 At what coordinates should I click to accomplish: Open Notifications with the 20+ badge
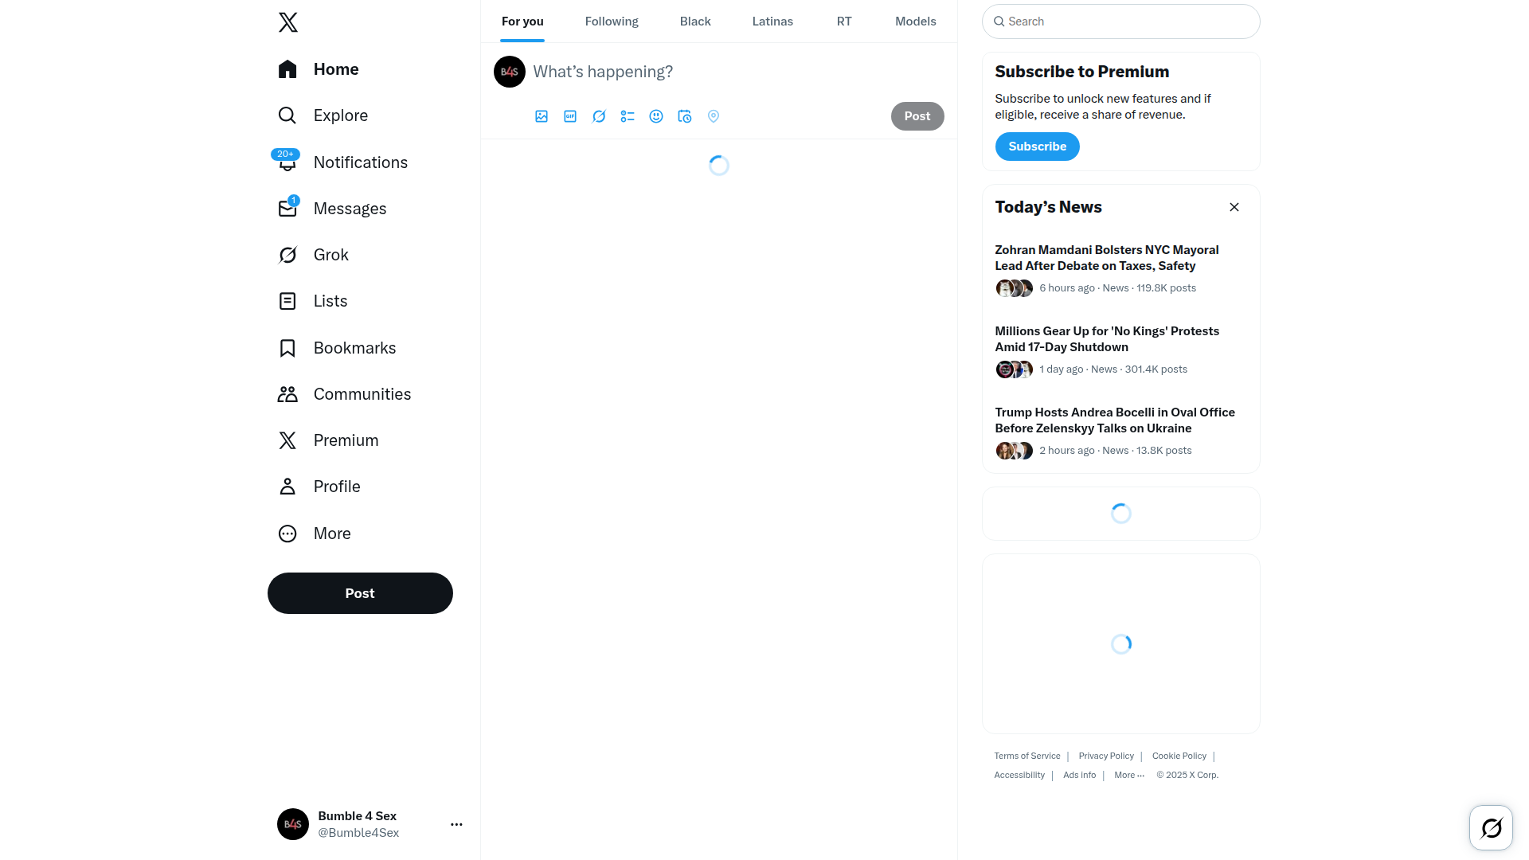pyautogui.click(x=342, y=162)
